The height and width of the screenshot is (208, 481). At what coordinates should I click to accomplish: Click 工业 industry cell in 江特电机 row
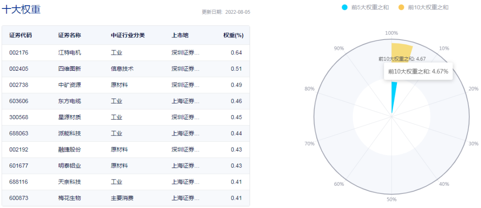(117, 53)
